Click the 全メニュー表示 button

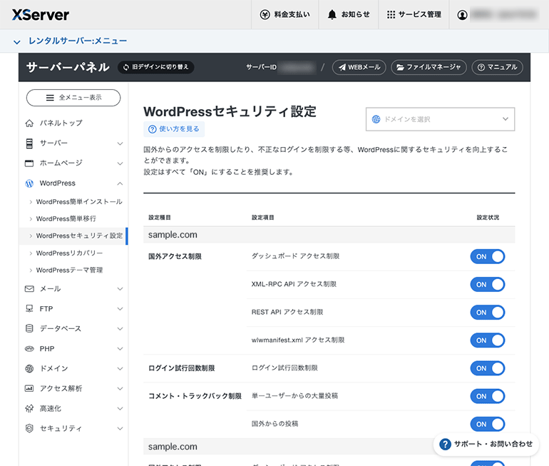coord(73,98)
